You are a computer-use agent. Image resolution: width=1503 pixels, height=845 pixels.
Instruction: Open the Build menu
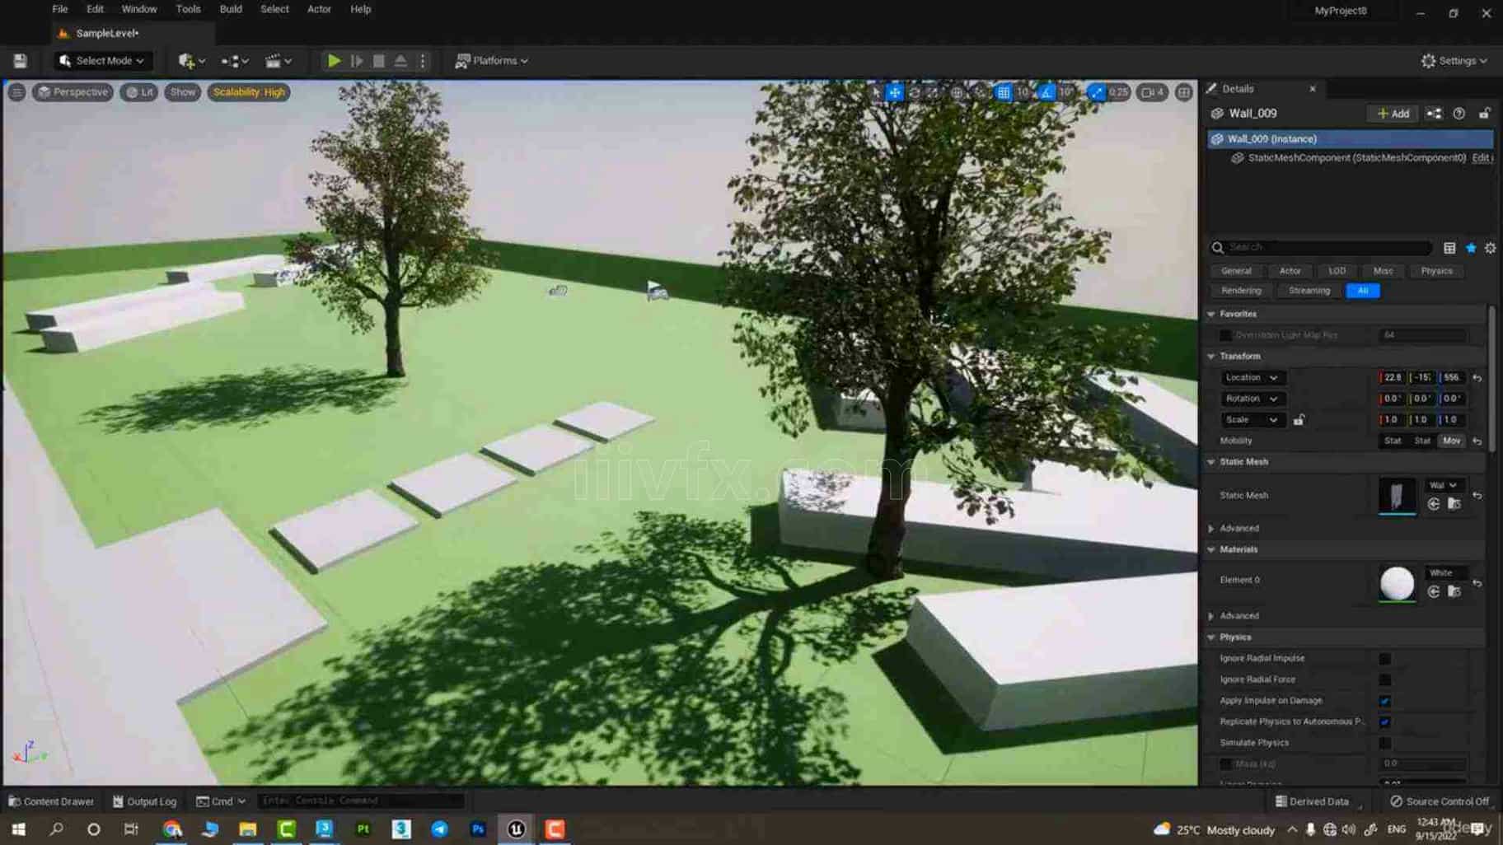(x=231, y=9)
